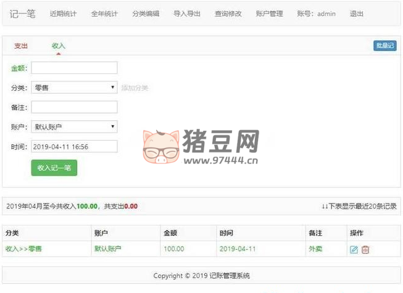Viewport: 403px width, 293px height.
Task: Open 近期统计 in the navigation bar
Action: pos(63,14)
